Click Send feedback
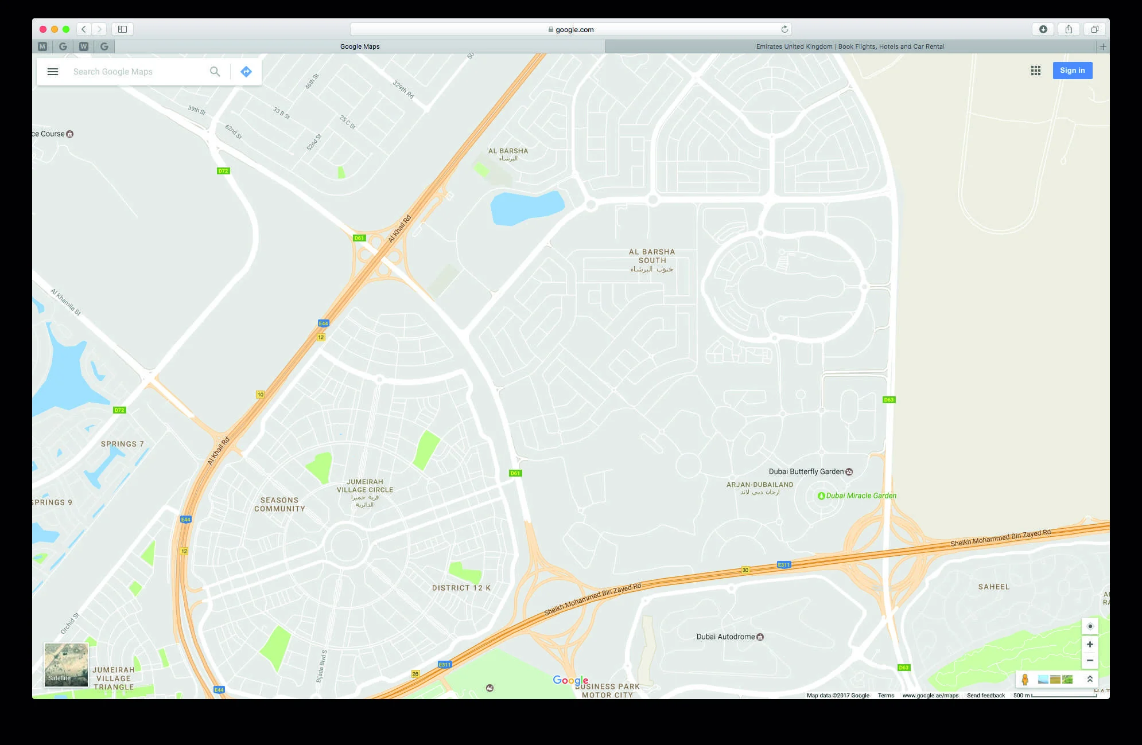The height and width of the screenshot is (745, 1142). [986, 696]
